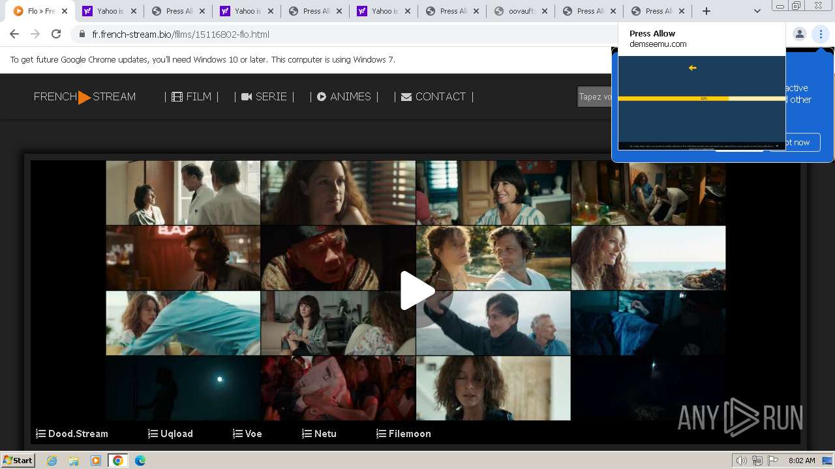835x469 pixels.
Task: Click the list icon beside Dood.Stream
Action: (40, 434)
